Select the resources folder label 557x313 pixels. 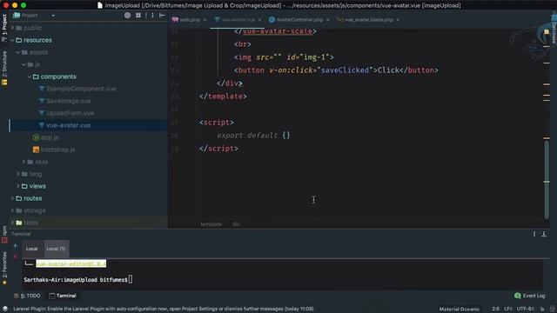tap(37, 40)
